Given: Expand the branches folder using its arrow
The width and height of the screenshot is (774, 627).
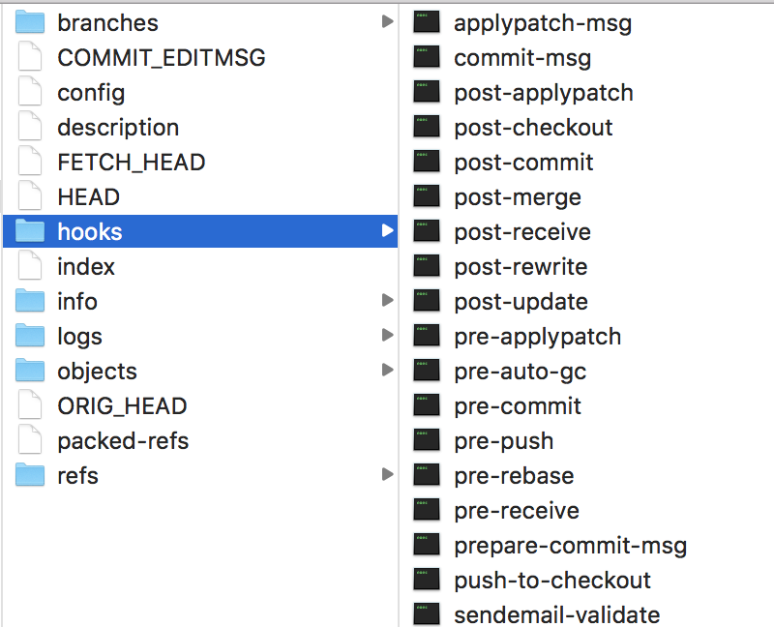Looking at the screenshot, I should (388, 22).
